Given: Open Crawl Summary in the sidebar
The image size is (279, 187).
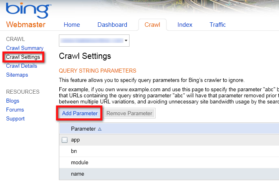Looking at the screenshot, I should click(25, 48).
